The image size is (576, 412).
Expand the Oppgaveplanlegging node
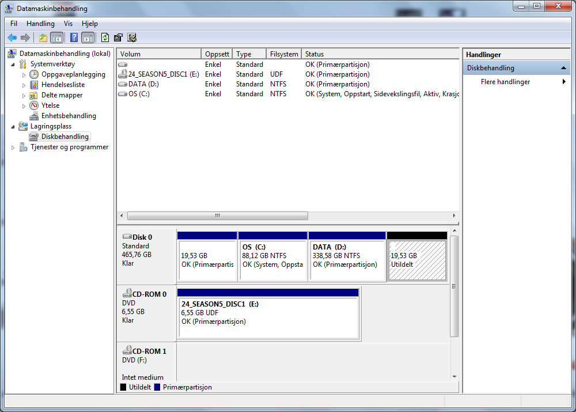click(x=24, y=75)
